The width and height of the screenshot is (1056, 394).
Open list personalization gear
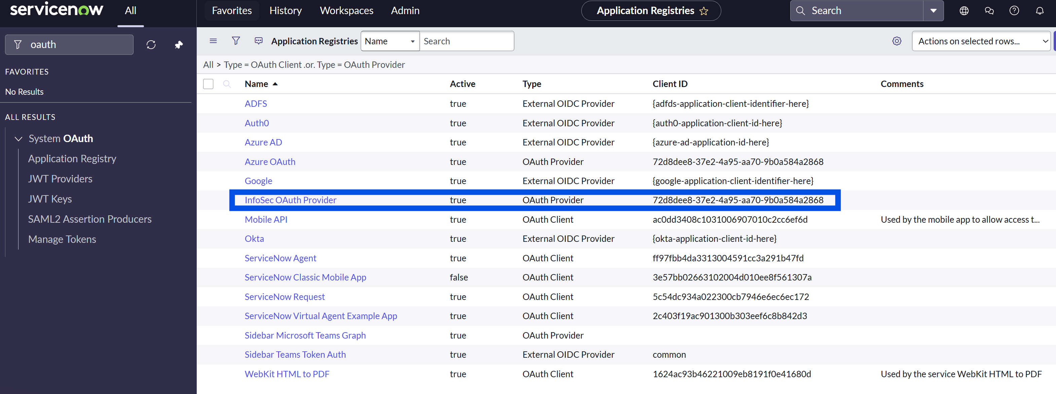pyautogui.click(x=897, y=41)
